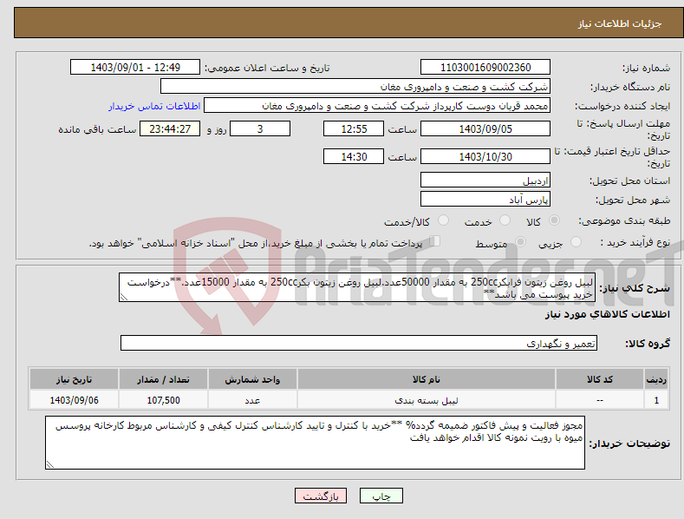Viewport: 684px width, 519px height.
Task: Click the remaining time field 23:44:27
Action: tap(170, 128)
